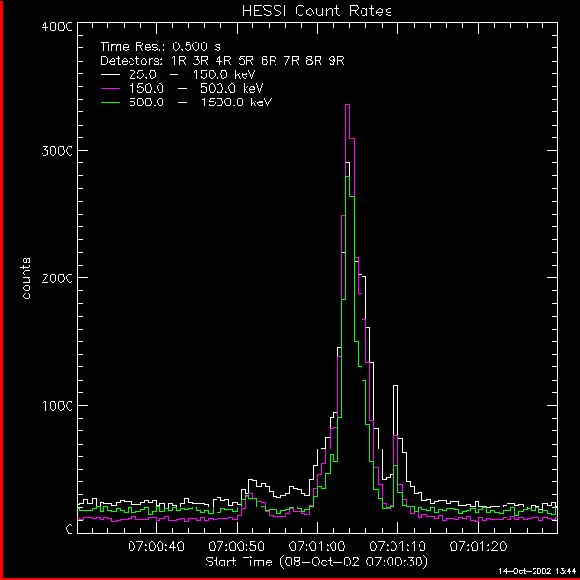The width and height of the screenshot is (580, 580).
Task: Click the 'Time Res.: 0.500 s' label
Action: coord(160,47)
